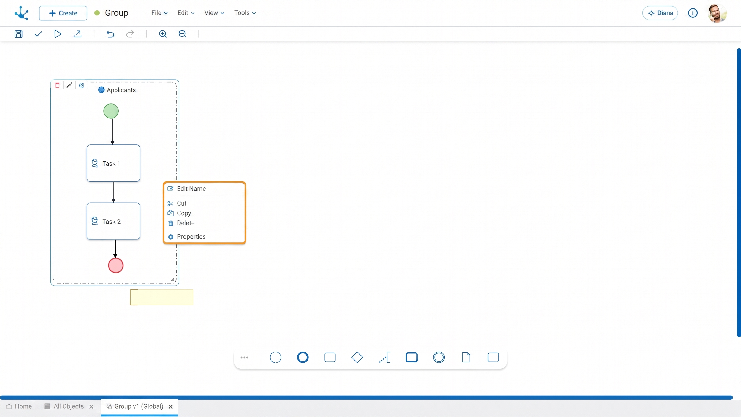Open group settings gear icon
The height and width of the screenshot is (417, 741).
tap(82, 86)
